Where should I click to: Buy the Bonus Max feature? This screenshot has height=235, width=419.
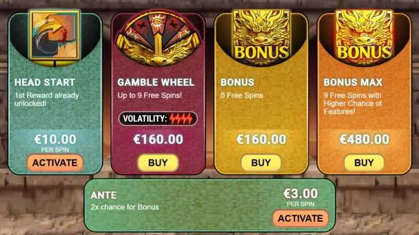tap(364, 163)
